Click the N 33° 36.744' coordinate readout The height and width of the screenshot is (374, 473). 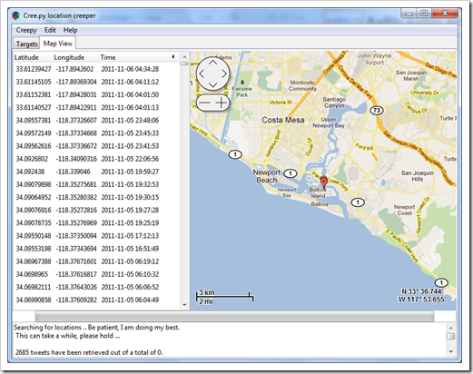point(422,291)
